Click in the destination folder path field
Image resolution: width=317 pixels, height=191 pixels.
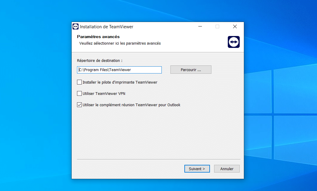point(120,70)
